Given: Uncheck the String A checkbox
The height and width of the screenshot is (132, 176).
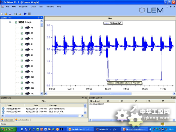Looking at the screenshot, I should click(x=16, y=22).
